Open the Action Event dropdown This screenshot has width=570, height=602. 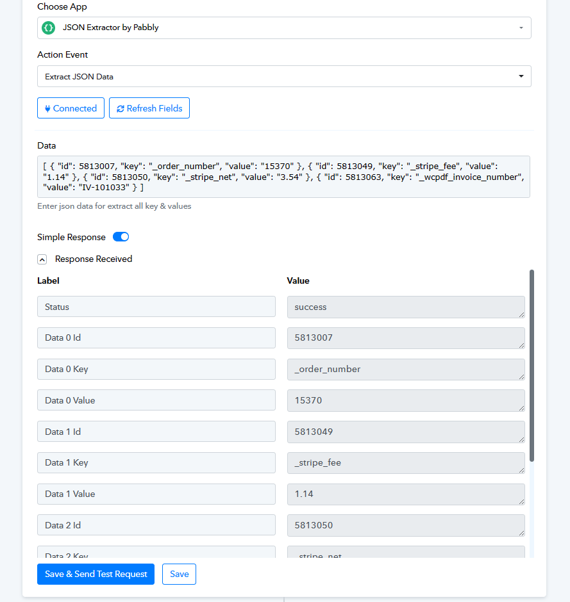pyautogui.click(x=285, y=76)
